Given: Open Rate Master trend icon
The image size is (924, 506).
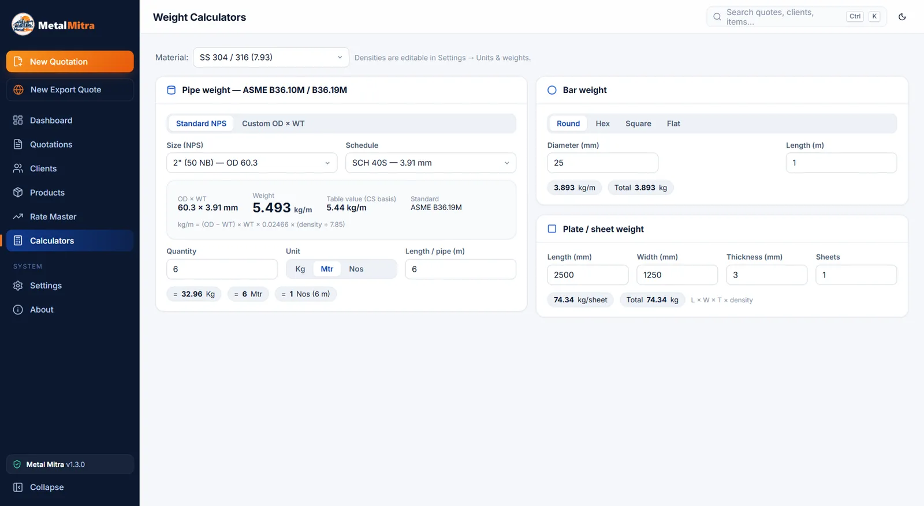Looking at the screenshot, I should click(18, 216).
